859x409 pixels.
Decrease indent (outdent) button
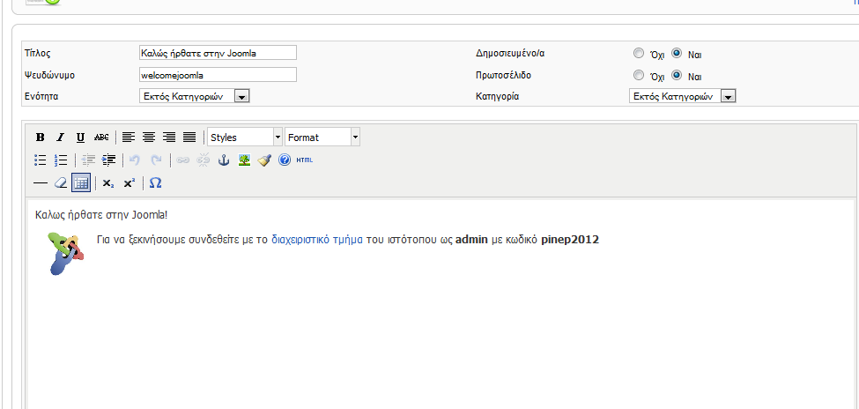pos(88,160)
